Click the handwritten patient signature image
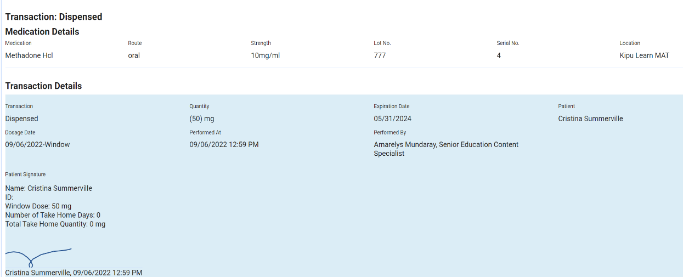Screen dimensions: 683x277 [37, 256]
